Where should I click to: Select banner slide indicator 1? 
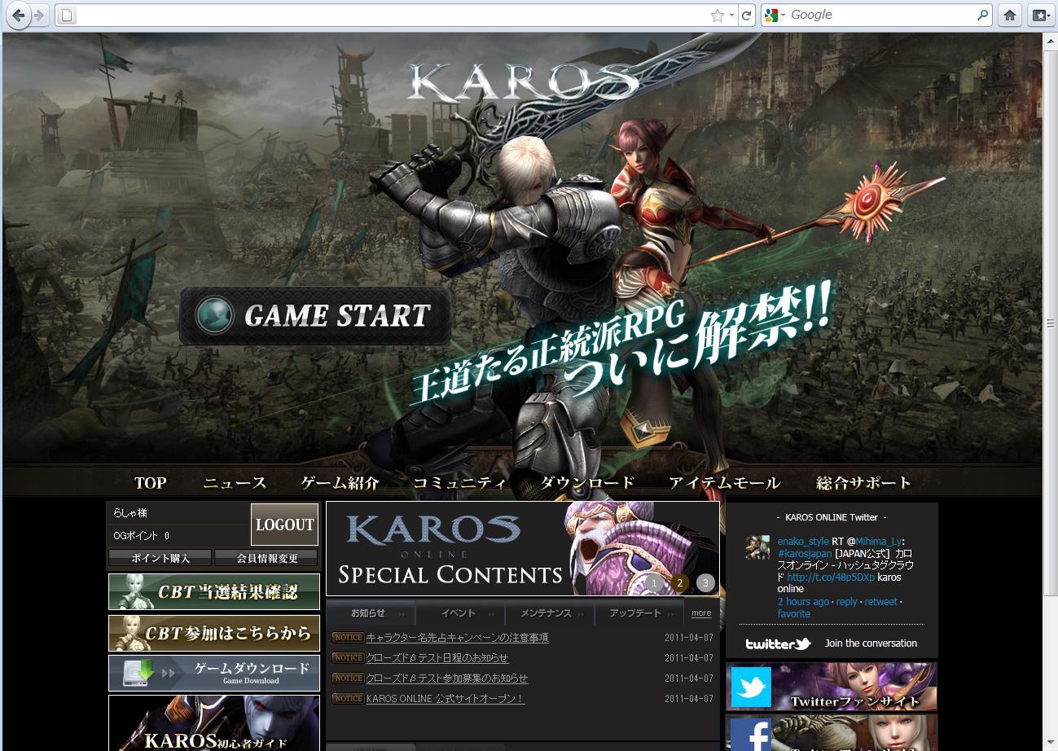[x=653, y=582]
